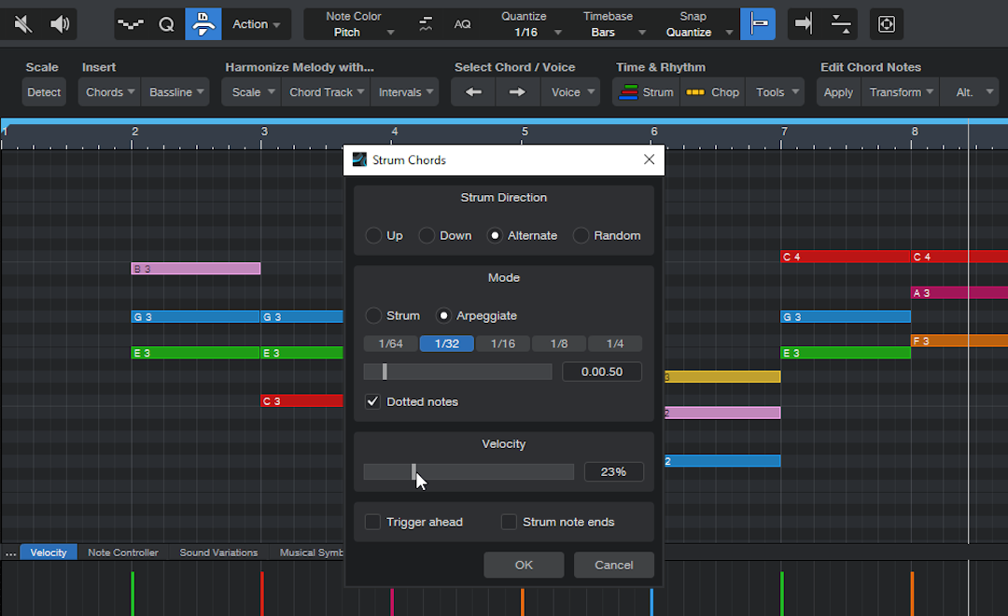Open the Action dropdown menu
The image size is (1008, 616).
(257, 24)
